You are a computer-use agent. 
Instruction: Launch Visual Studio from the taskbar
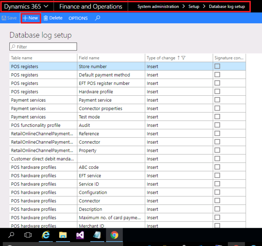(80, 235)
